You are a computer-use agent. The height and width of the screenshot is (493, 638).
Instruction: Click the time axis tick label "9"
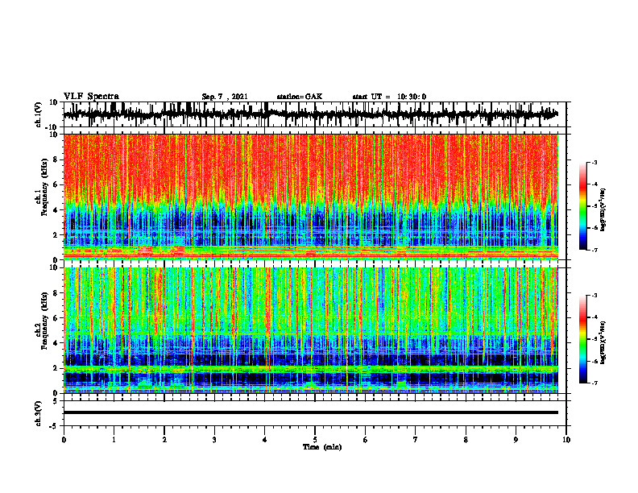(516, 440)
